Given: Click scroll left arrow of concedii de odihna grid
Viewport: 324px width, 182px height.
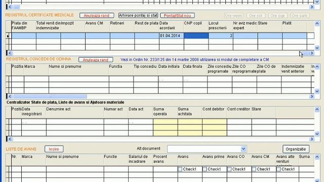Looking at the screenshot, I should point(10,97).
